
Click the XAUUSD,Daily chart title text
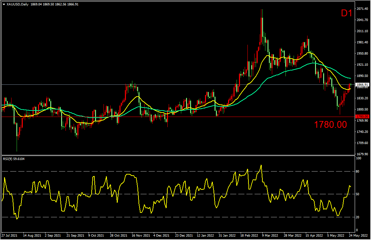[18, 4]
